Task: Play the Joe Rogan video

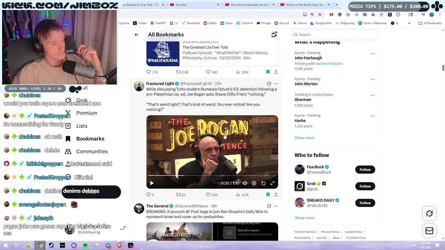Action: (152, 183)
